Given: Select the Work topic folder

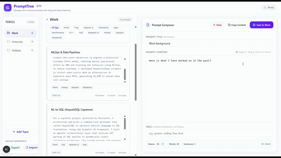Looking at the screenshot, I should click(20, 33).
